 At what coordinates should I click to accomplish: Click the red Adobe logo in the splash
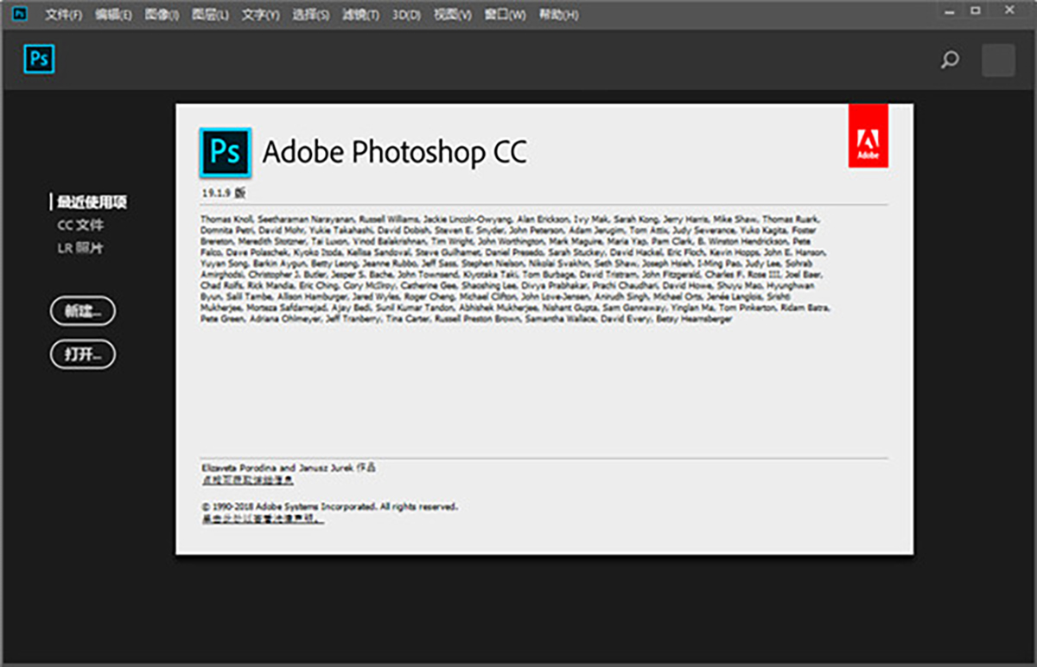(868, 136)
